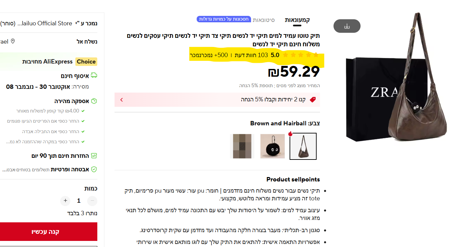Select the black hairball keychain variant
Image resolution: width=469 pixels, height=247 pixels.
(x=273, y=146)
